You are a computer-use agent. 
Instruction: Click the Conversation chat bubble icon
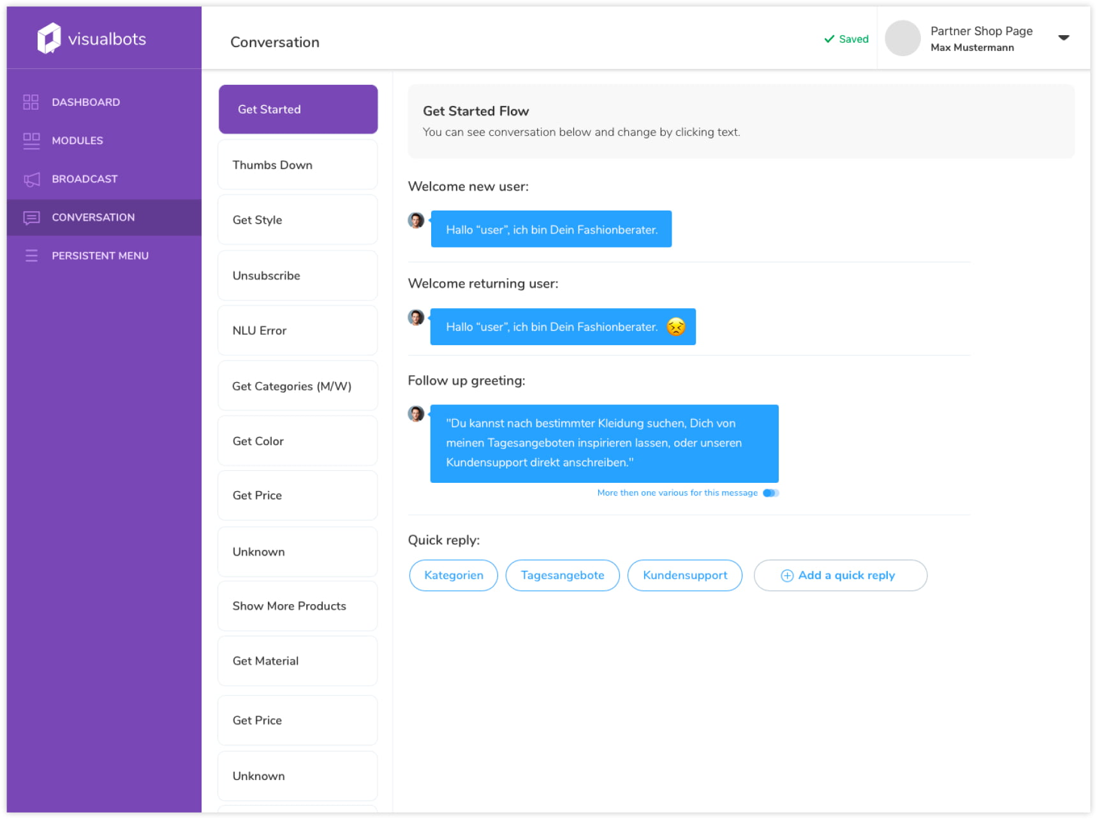click(x=31, y=218)
